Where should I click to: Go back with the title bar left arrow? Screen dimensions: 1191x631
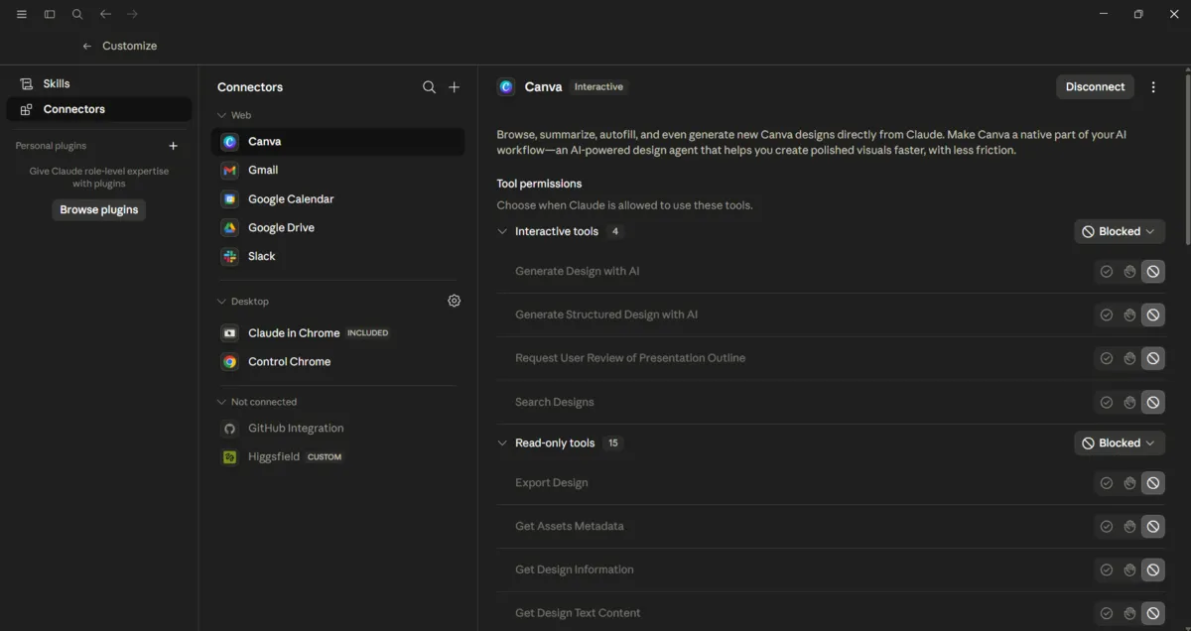(105, 14)
